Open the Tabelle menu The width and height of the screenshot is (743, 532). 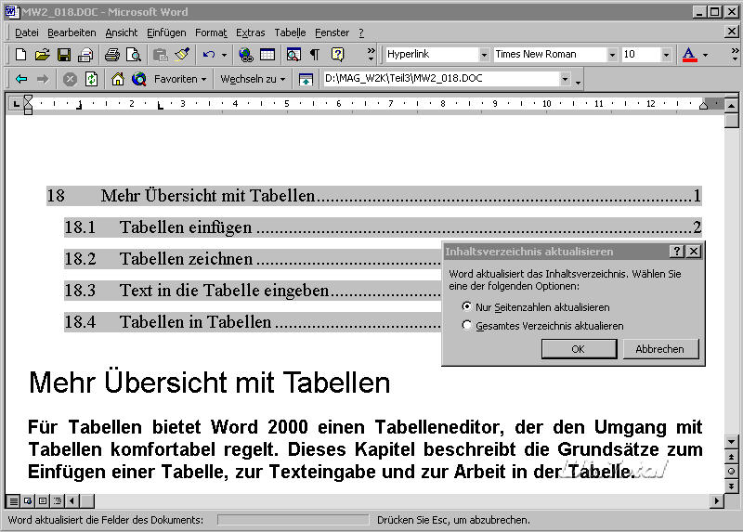(290, 32)
